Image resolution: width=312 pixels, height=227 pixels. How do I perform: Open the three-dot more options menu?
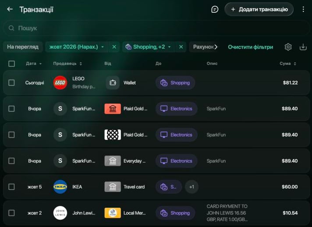[303, 9]
